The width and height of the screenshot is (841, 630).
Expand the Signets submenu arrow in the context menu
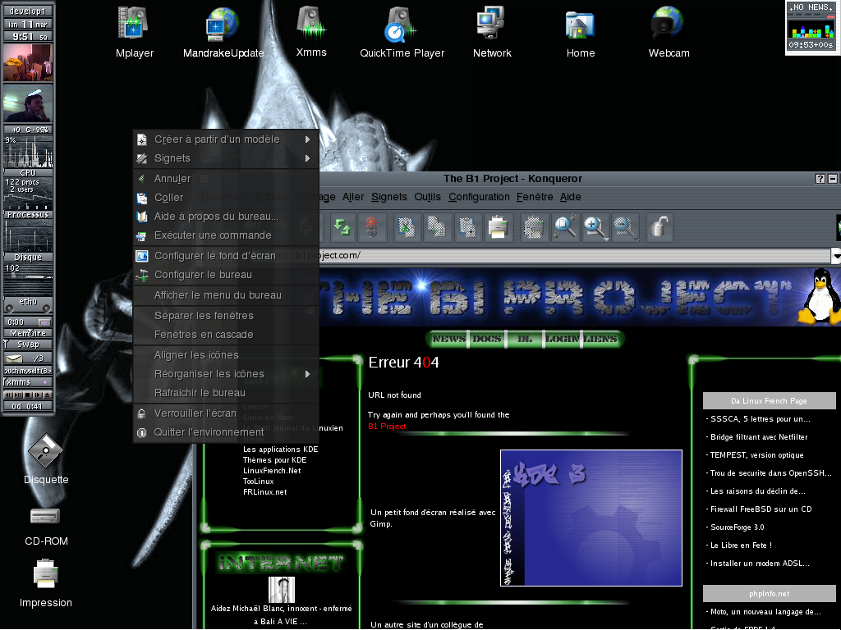(x=307, y=158)
